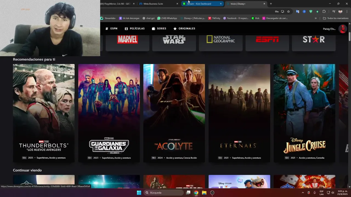The image size is (351, 197).
Task: Click the Google Translate extension icon
Action: pyautogui.click(x=298, y=11)
